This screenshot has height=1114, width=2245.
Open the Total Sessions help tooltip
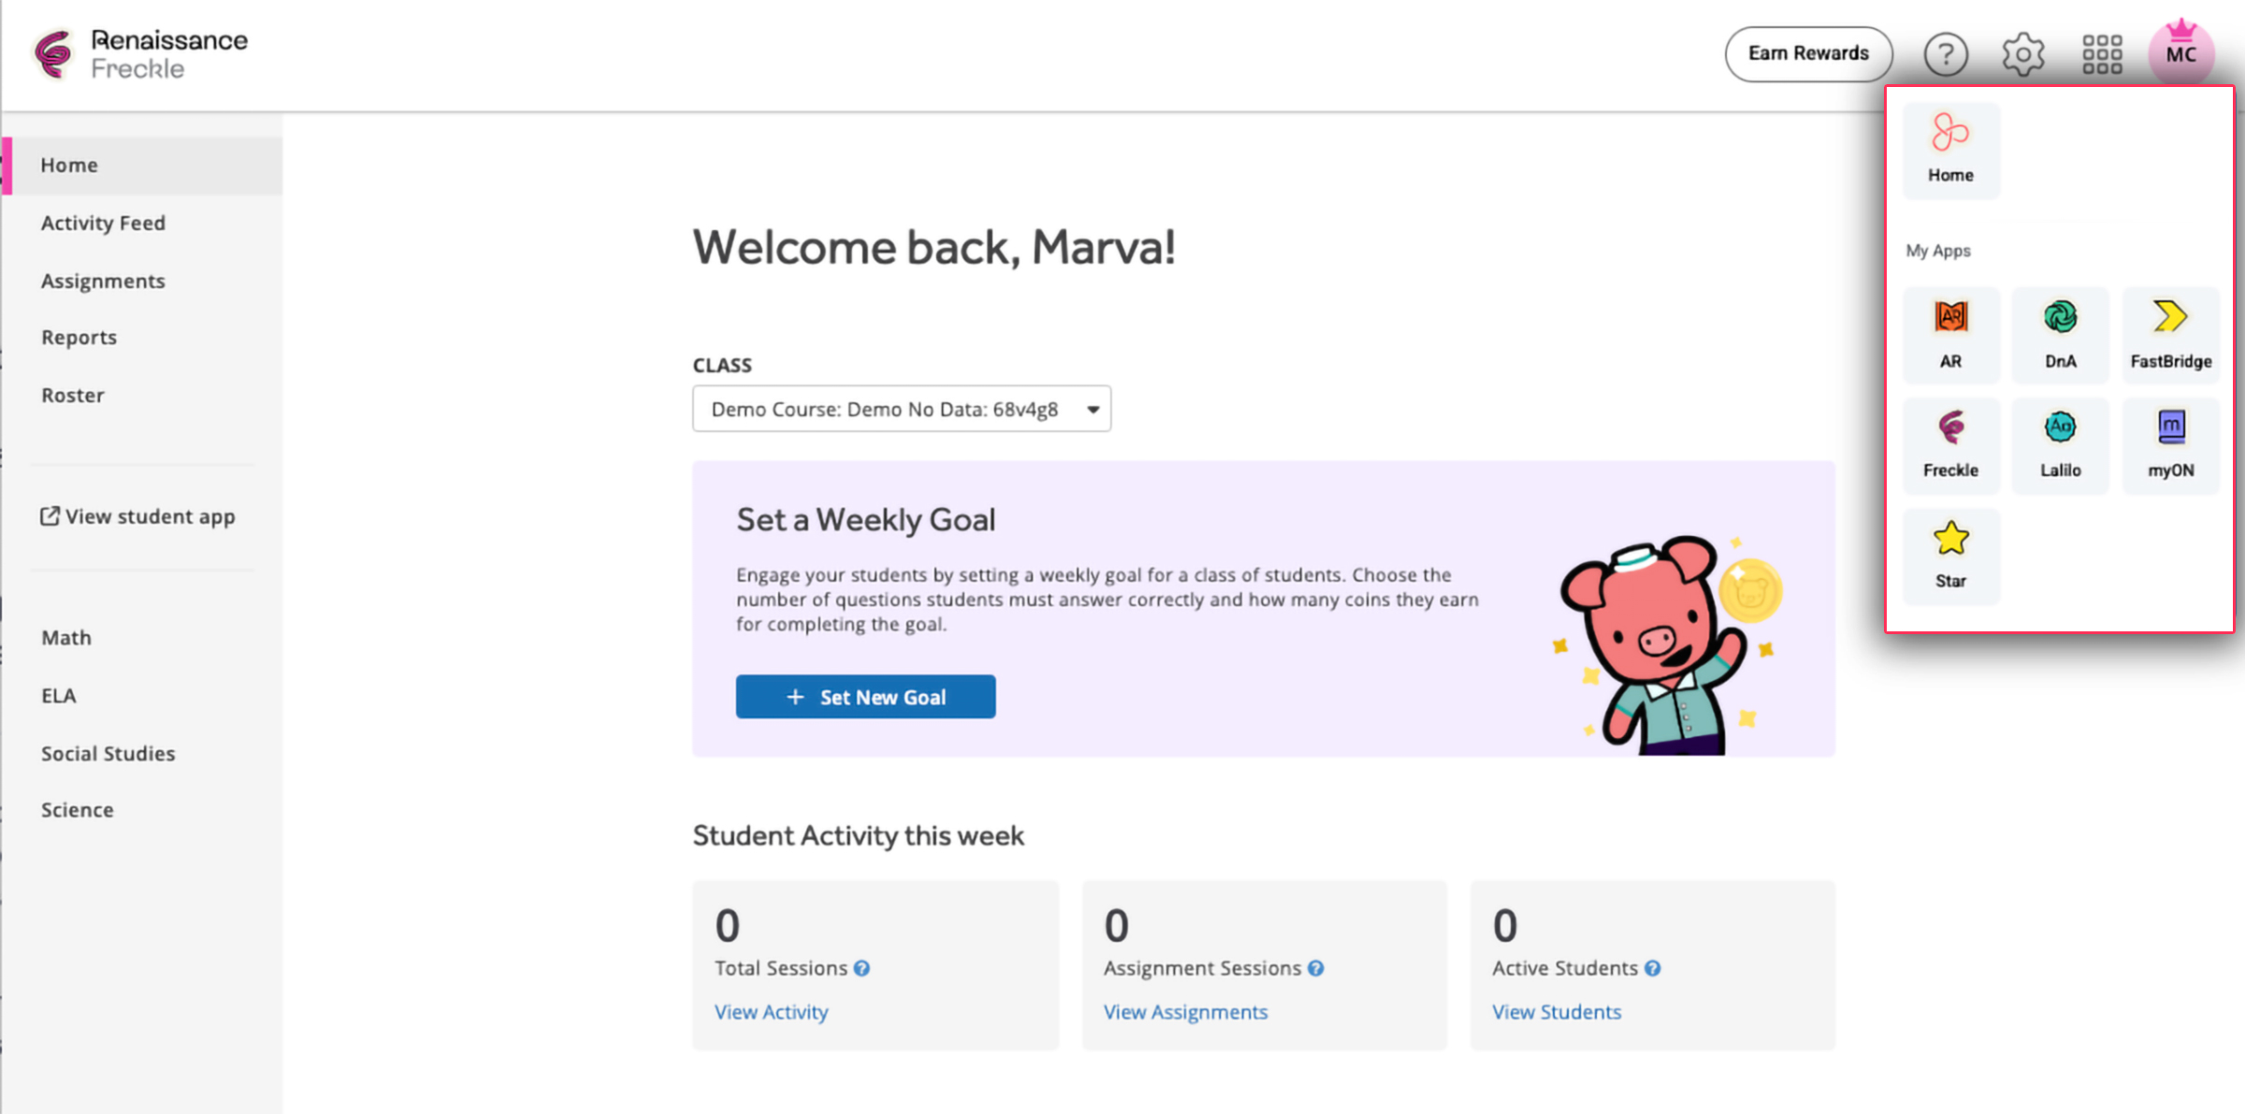point(862,968)
